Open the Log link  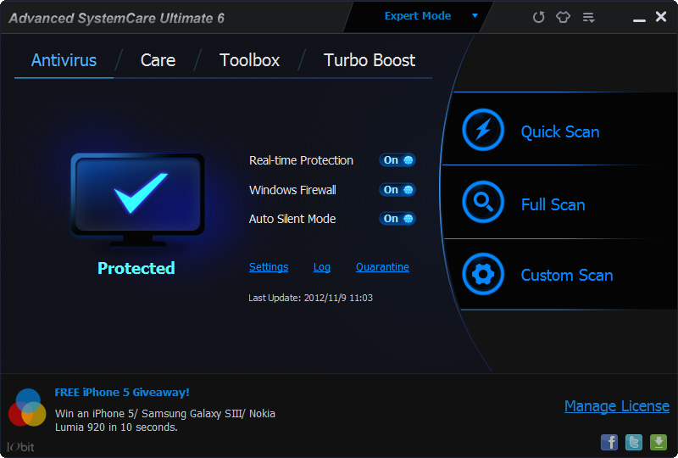[x=322, y=267]
